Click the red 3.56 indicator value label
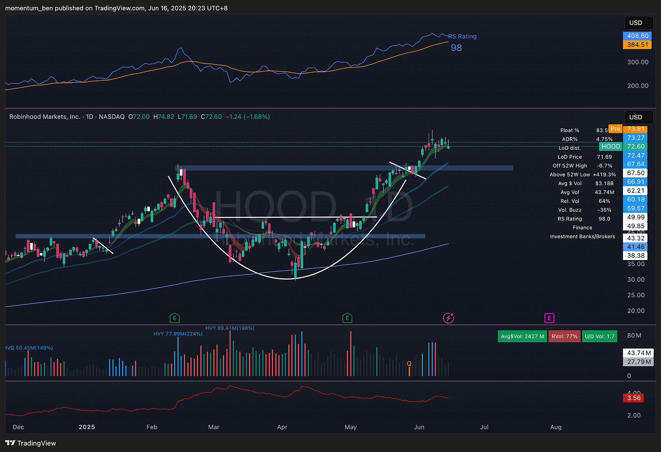This screenshot has width=661, height=452. tap(634, 398)
